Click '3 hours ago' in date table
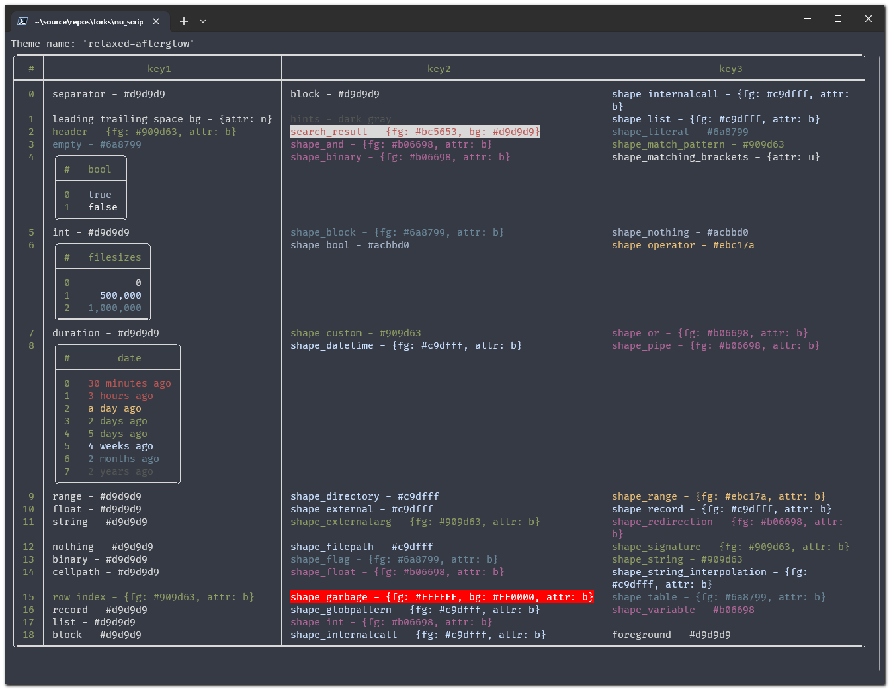Viewport: 889px width, 689px height. coord(121,396)
